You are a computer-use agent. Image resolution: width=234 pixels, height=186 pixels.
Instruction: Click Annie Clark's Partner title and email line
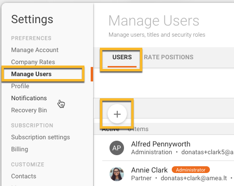coord(182,178)
